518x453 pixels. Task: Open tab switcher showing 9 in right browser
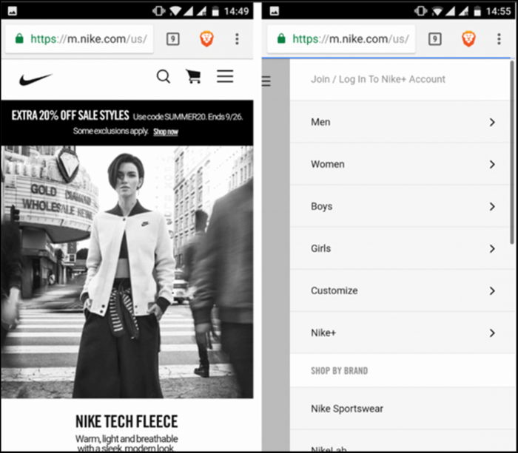click(x=435, y=39)
